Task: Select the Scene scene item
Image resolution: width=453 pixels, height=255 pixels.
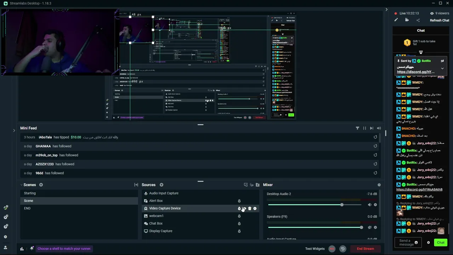Action: point(79,201)
